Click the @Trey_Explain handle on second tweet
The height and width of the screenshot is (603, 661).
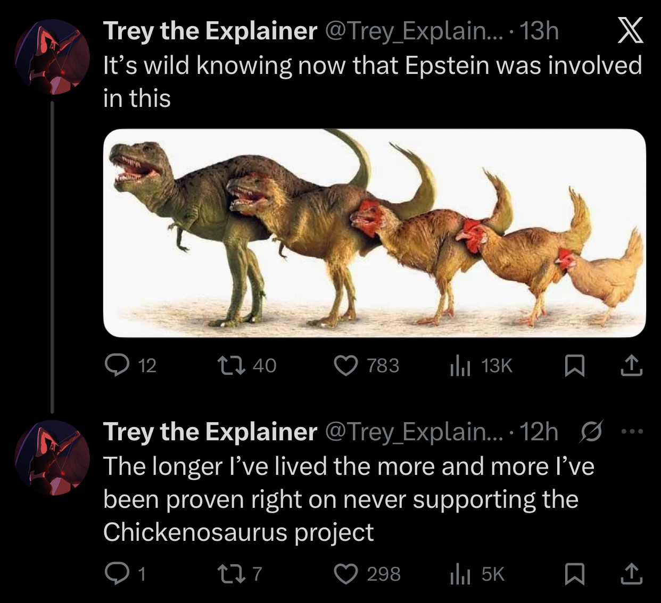click(x=414, y=431)
